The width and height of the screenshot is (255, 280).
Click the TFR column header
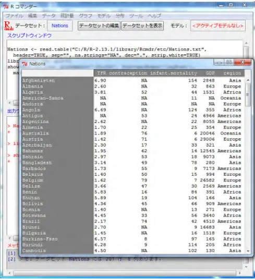point(102,73)
